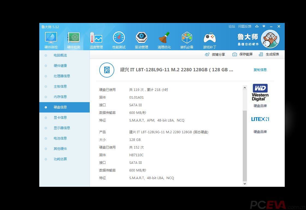Click the 鲁大师 mascot avatar
The height and width of the screenshot is (210, 306).
[x=270, y=39]
